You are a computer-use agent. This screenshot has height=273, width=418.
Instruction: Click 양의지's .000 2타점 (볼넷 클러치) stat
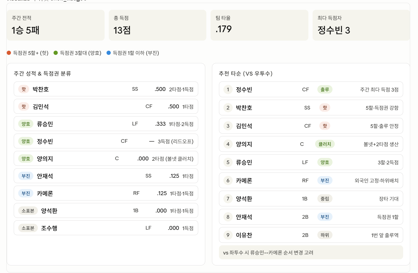point(165,159)
